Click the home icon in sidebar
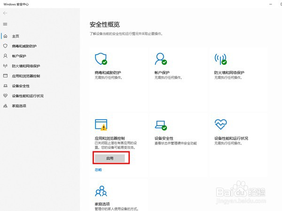Viewport: 282px width, 211px height. point(5,36)
